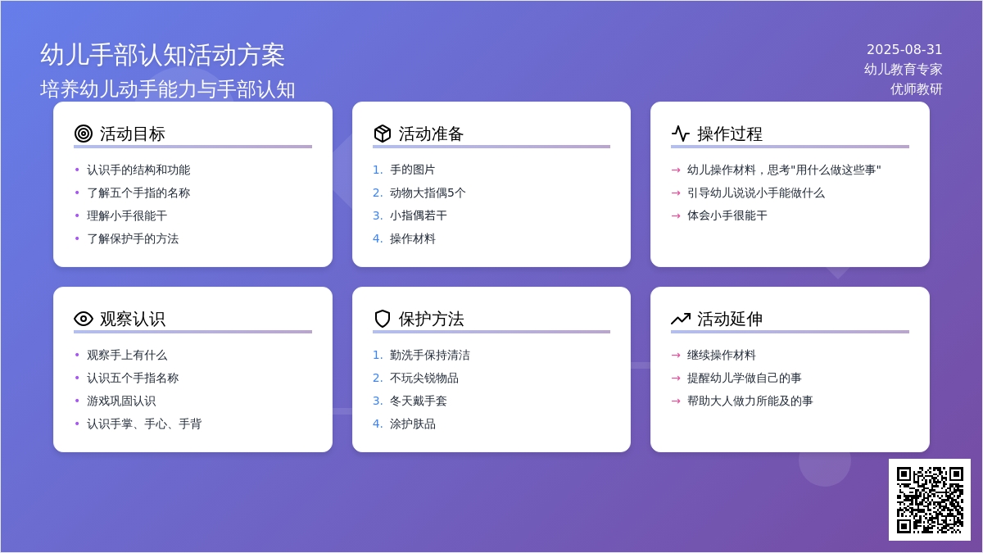Click the box icon beside 活动准备
This screenshot has height=553, width=983.
[383, 134]
